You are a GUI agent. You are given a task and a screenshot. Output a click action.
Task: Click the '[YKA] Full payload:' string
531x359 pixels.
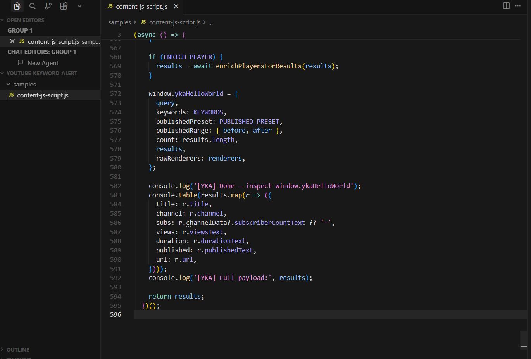click(x=233, y=278)
